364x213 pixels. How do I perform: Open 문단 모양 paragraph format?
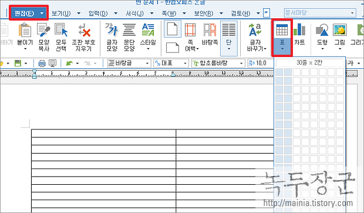click(x=129, y=36)
